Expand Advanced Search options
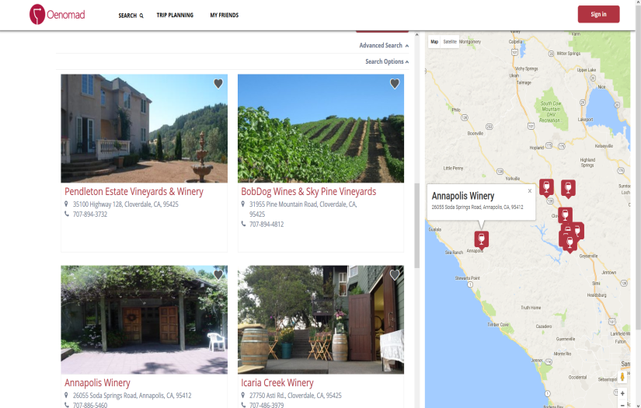Viewport: 641px width, 408px height. click(384, 46)
